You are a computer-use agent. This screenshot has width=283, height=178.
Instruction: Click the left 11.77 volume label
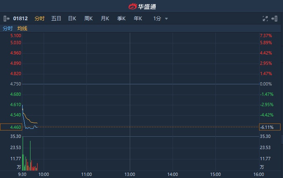[x=16, y=159]
